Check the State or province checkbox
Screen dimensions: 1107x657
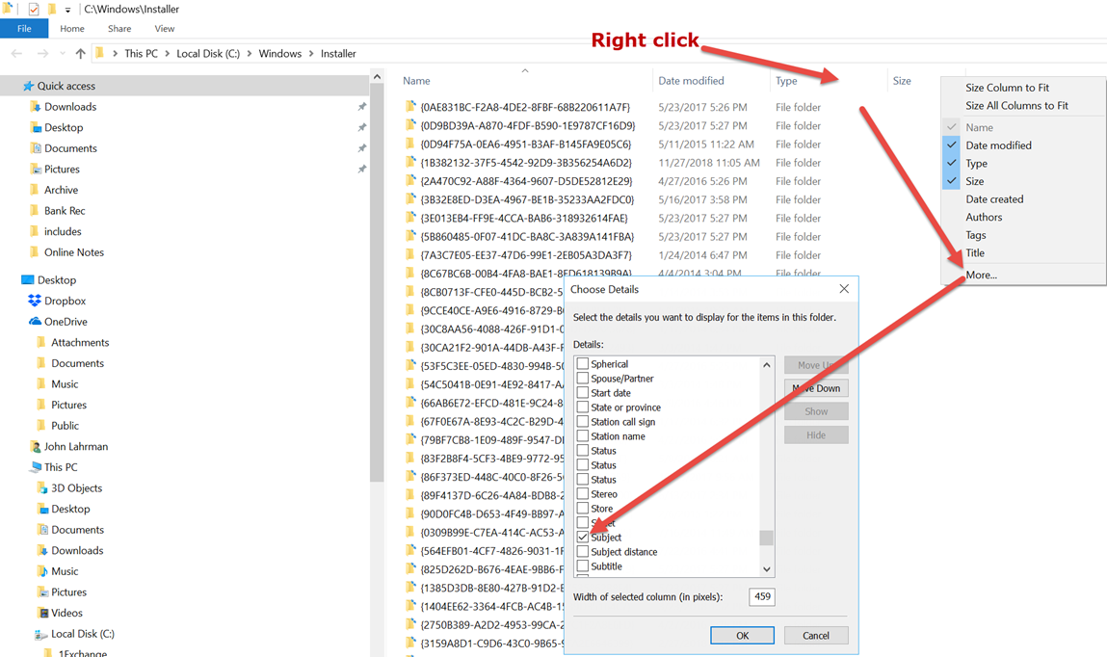tap(583, 407)
